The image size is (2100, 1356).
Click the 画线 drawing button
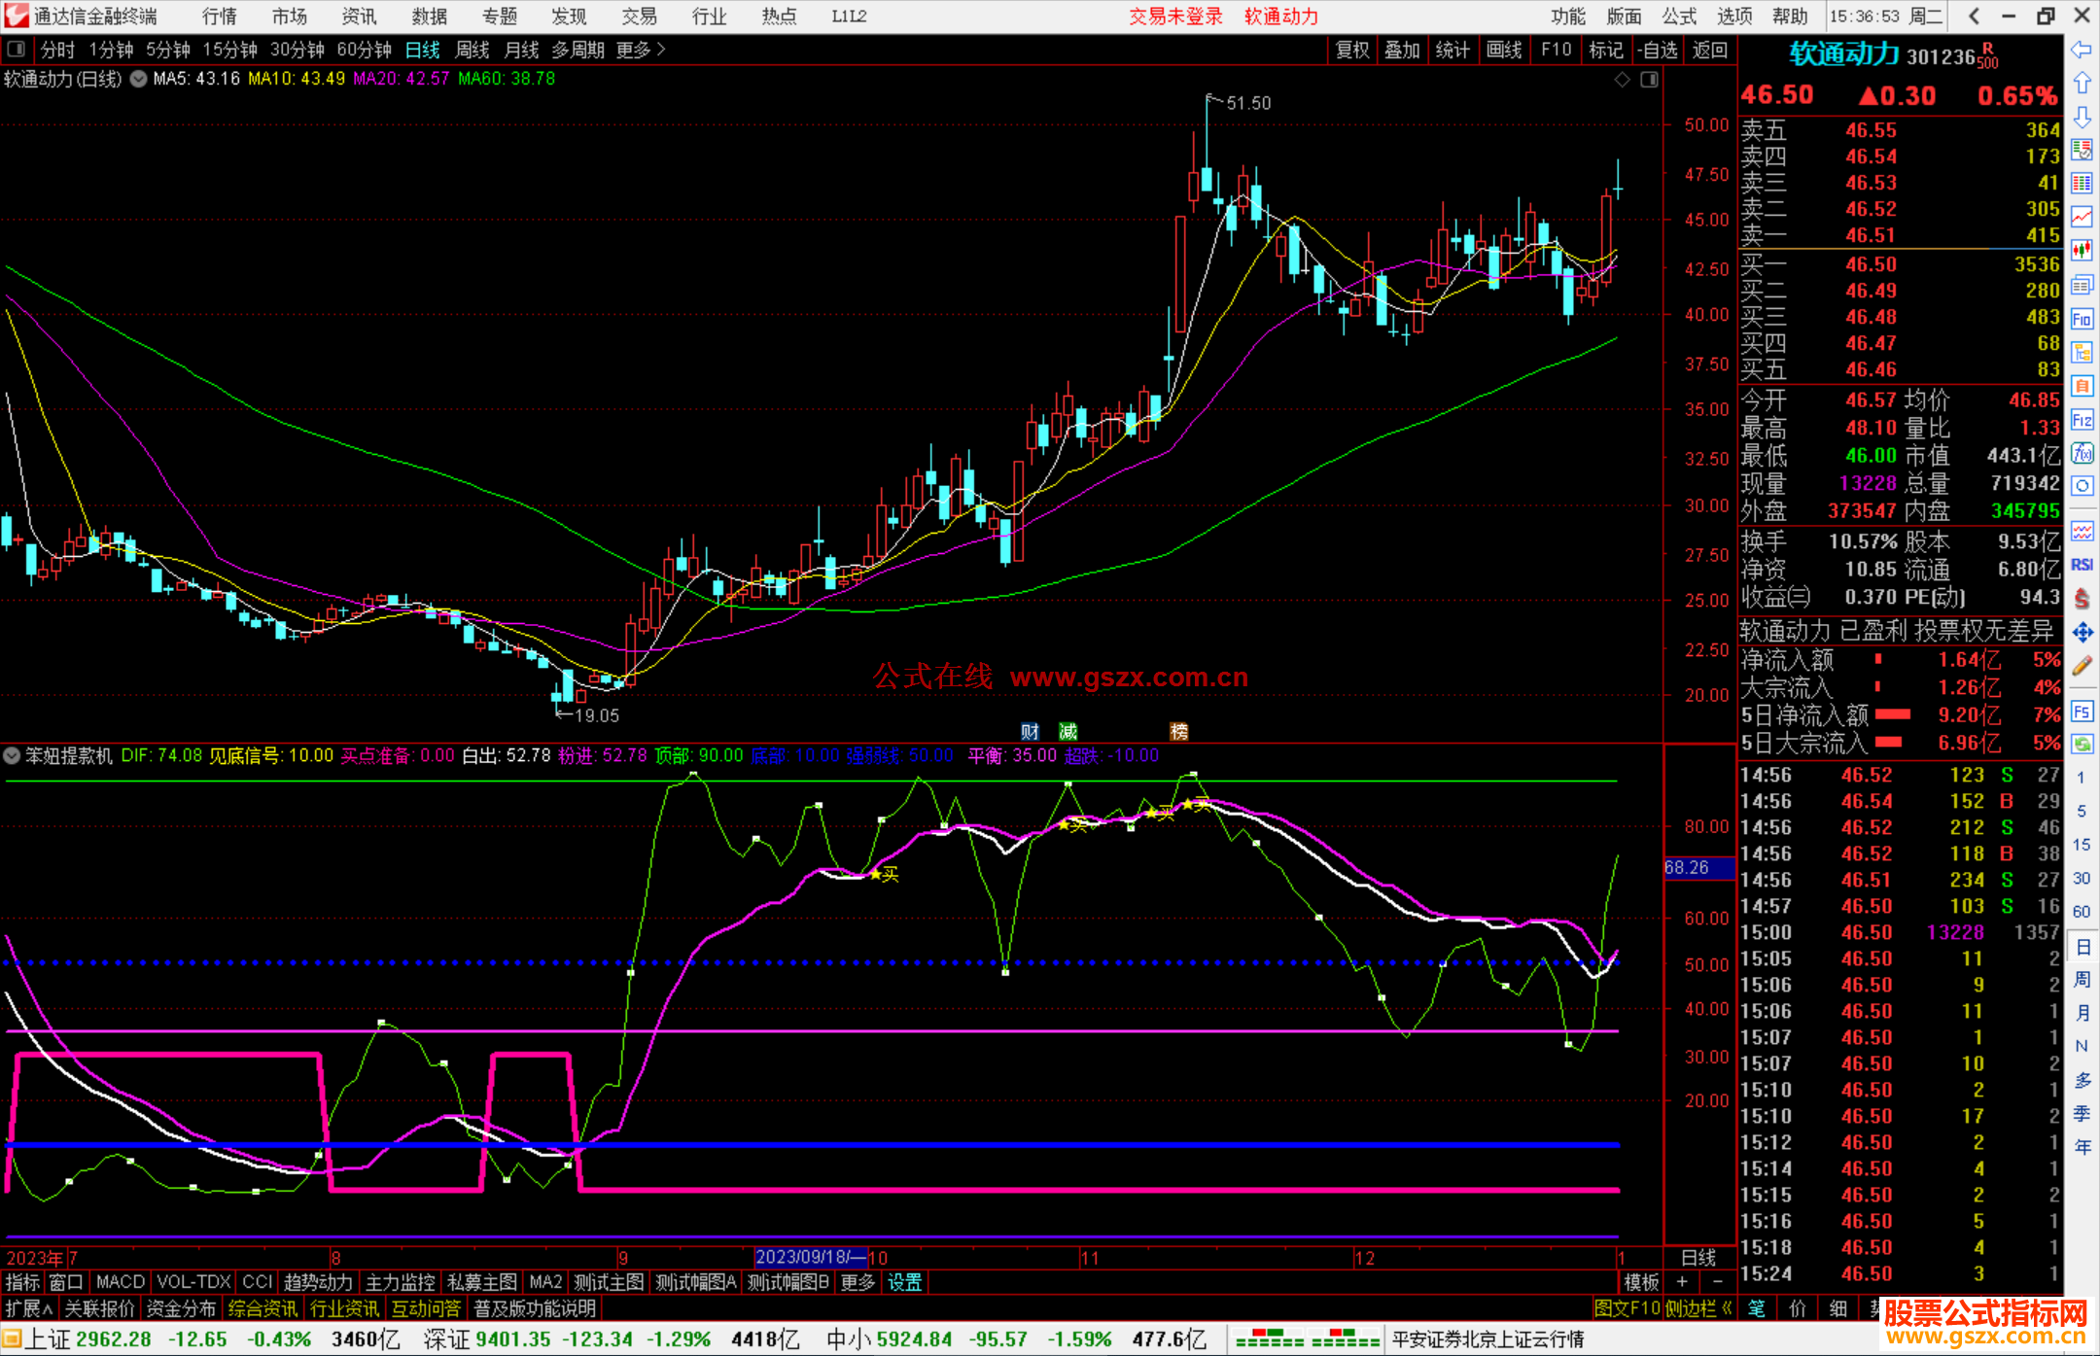(1504, 50)
